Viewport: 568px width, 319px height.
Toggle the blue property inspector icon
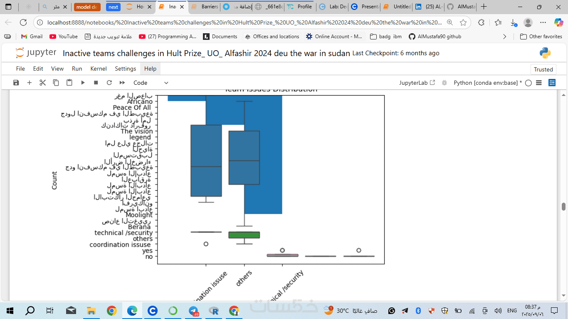tap(552, 83)
